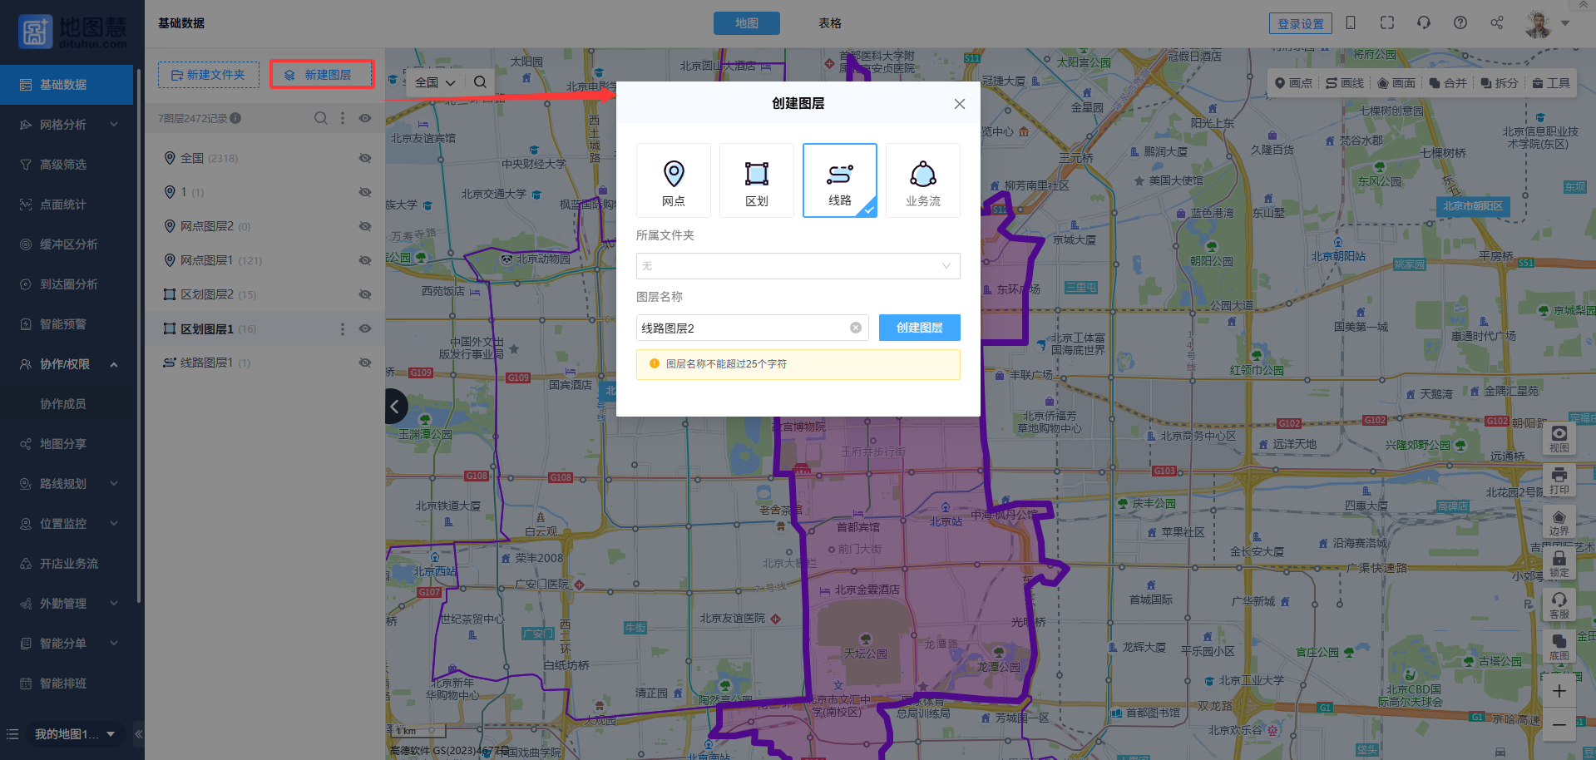Hide the 区划图层1 layer

tap(364, 328)
